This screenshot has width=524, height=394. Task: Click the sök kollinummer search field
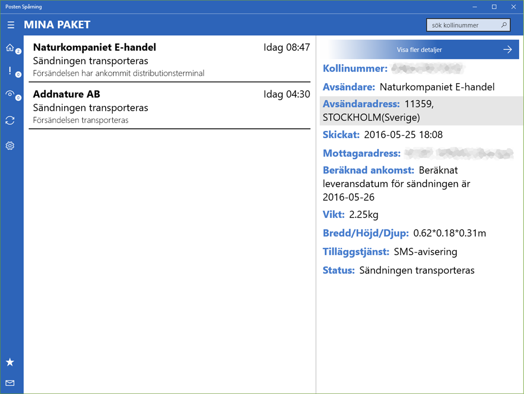468,25
